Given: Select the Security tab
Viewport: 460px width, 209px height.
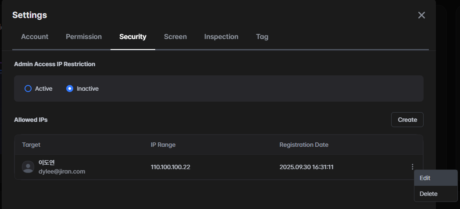Looking at the screenshot, I should point(132,37).
